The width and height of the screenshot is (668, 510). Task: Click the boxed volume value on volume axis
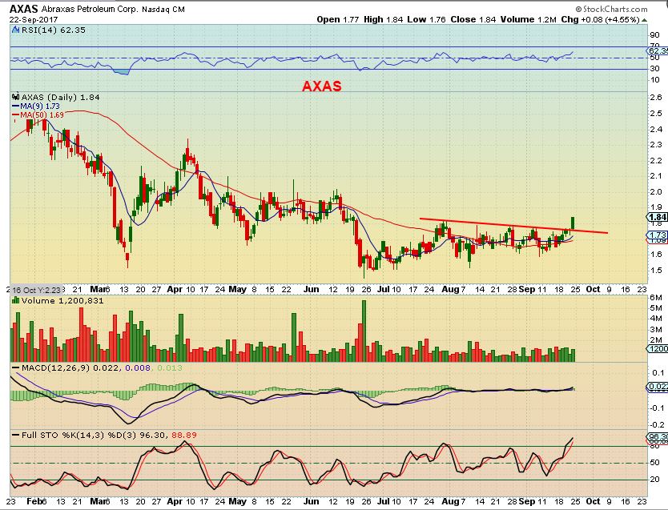coord(657,348)
